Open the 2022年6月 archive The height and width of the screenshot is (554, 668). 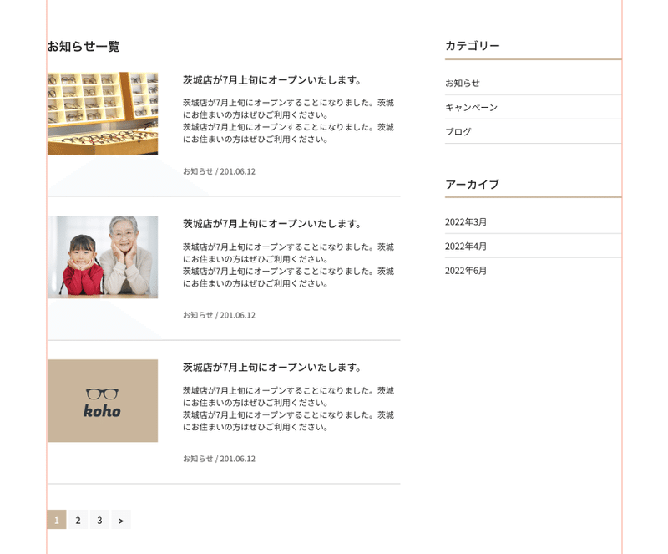[x=466, y=271]
